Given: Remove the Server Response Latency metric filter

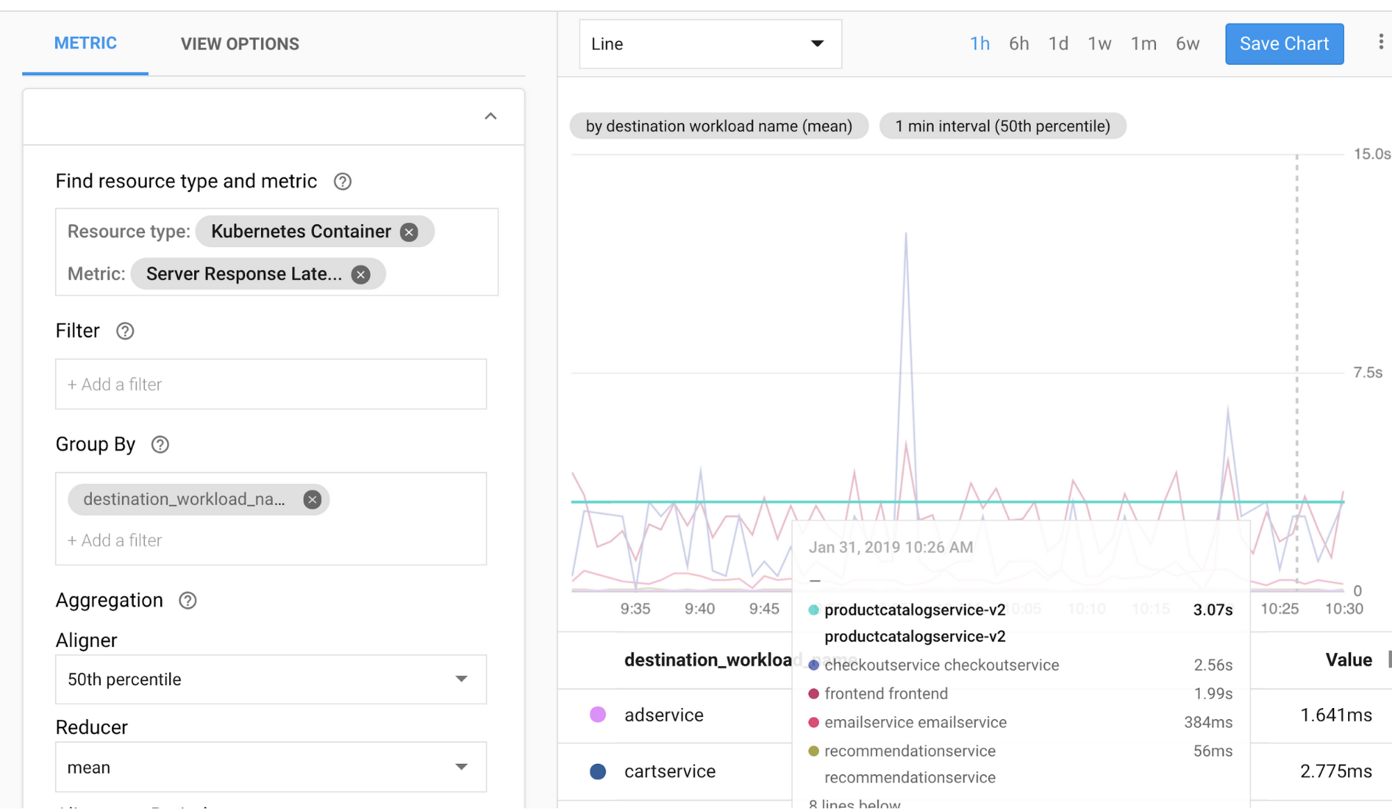Looking at the screenshot, I should click(x=362, y=273).
